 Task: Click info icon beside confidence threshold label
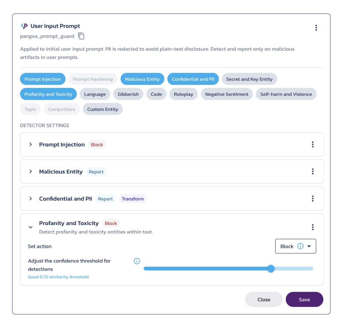pyautogui.click(x=137, y=261)
